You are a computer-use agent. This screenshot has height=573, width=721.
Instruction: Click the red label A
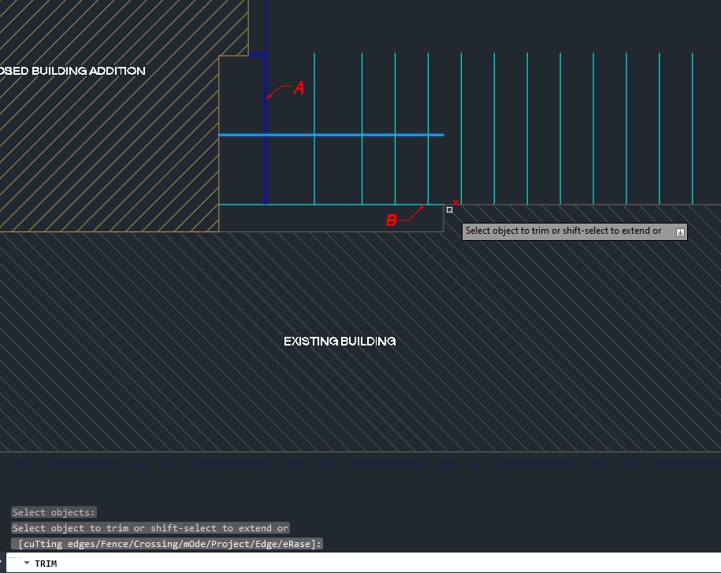point(298,88)
